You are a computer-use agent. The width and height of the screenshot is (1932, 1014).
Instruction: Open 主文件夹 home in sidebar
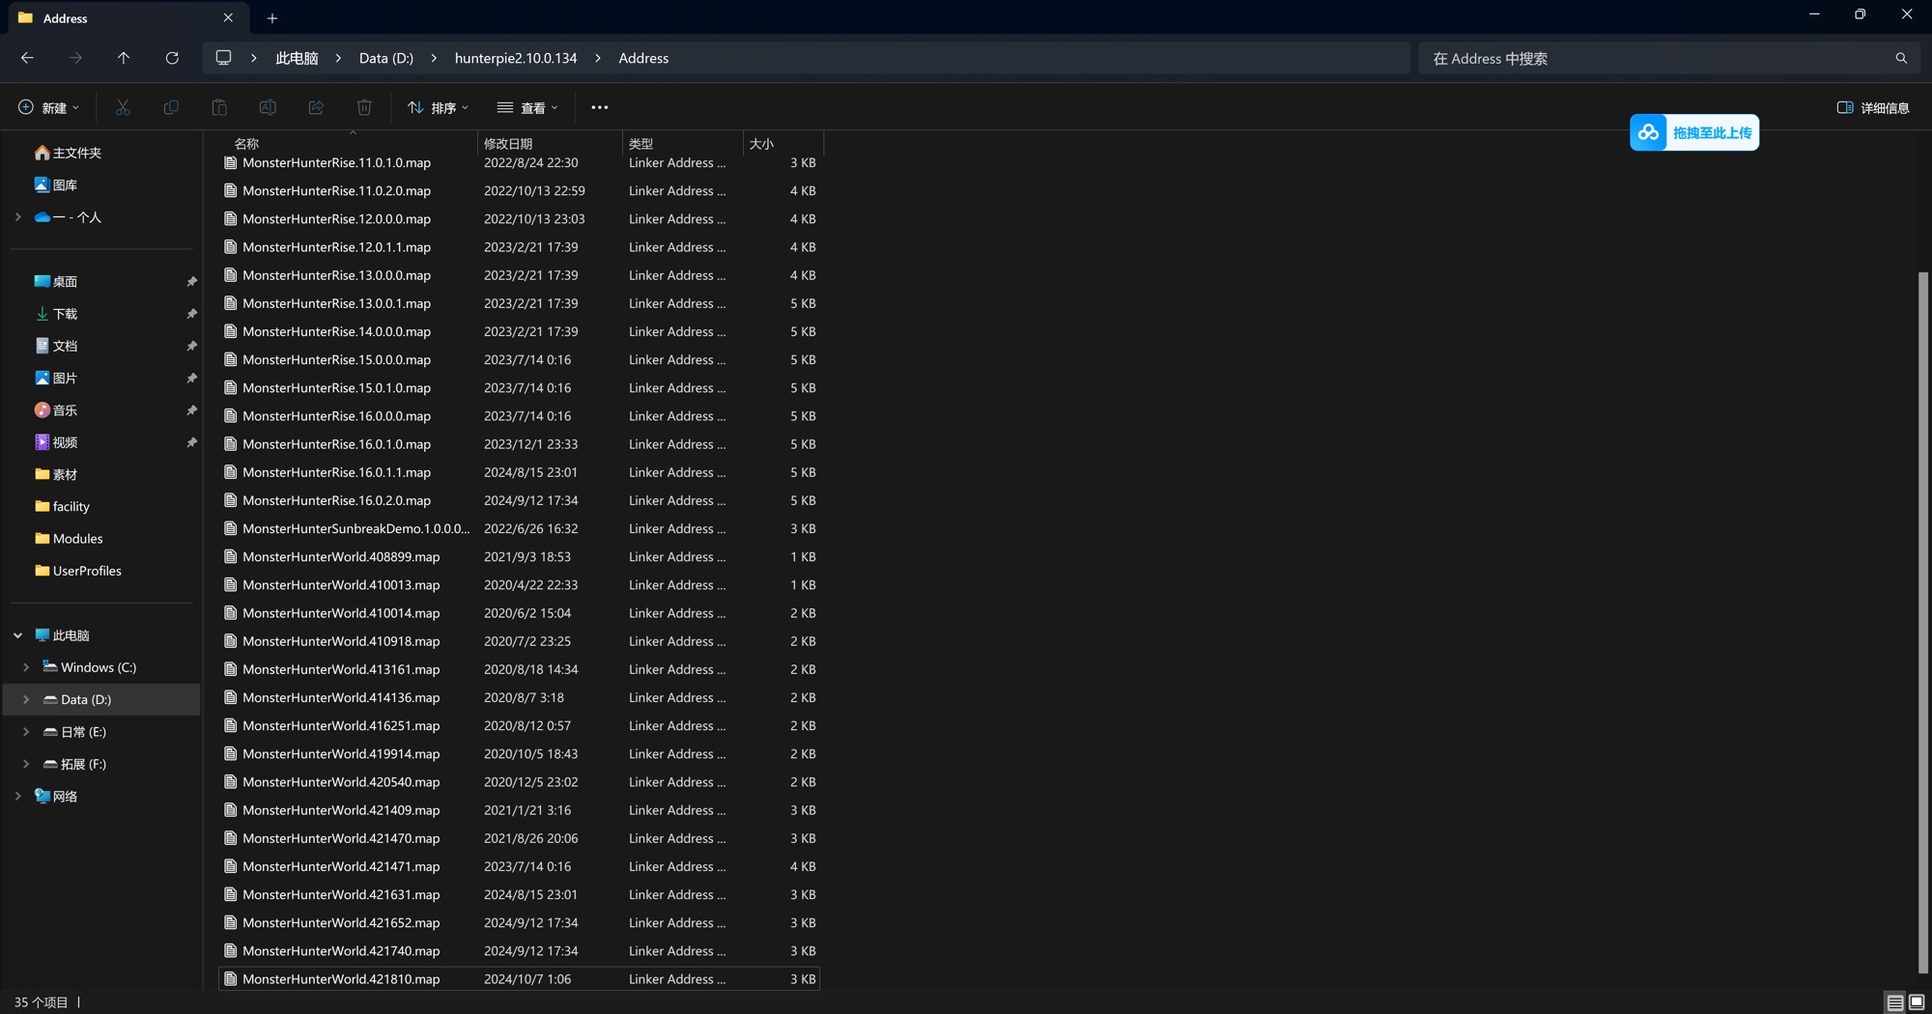pyautogui.click(x=68, y=153)
